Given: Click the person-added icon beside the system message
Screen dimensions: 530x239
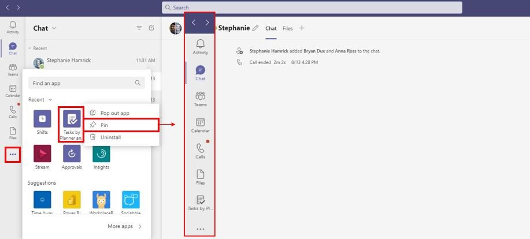Looking at the screenshot, I should (x=239, y=51).
